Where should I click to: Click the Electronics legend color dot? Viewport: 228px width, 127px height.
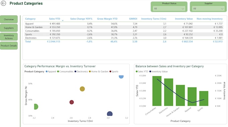(x=75, y=72)
